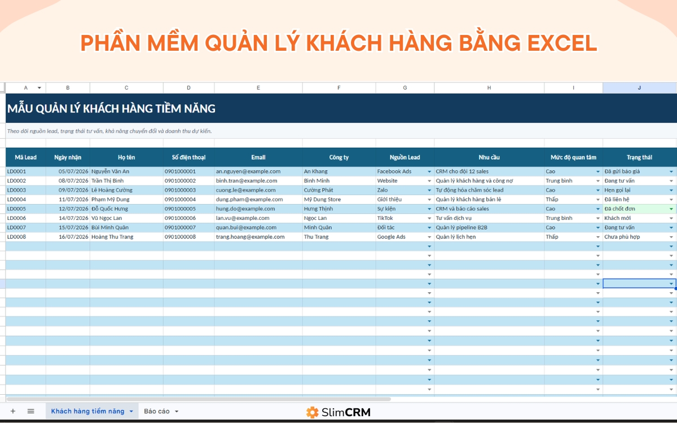
Task: Select company cell Hưng Thịnh
Action: 339,209
